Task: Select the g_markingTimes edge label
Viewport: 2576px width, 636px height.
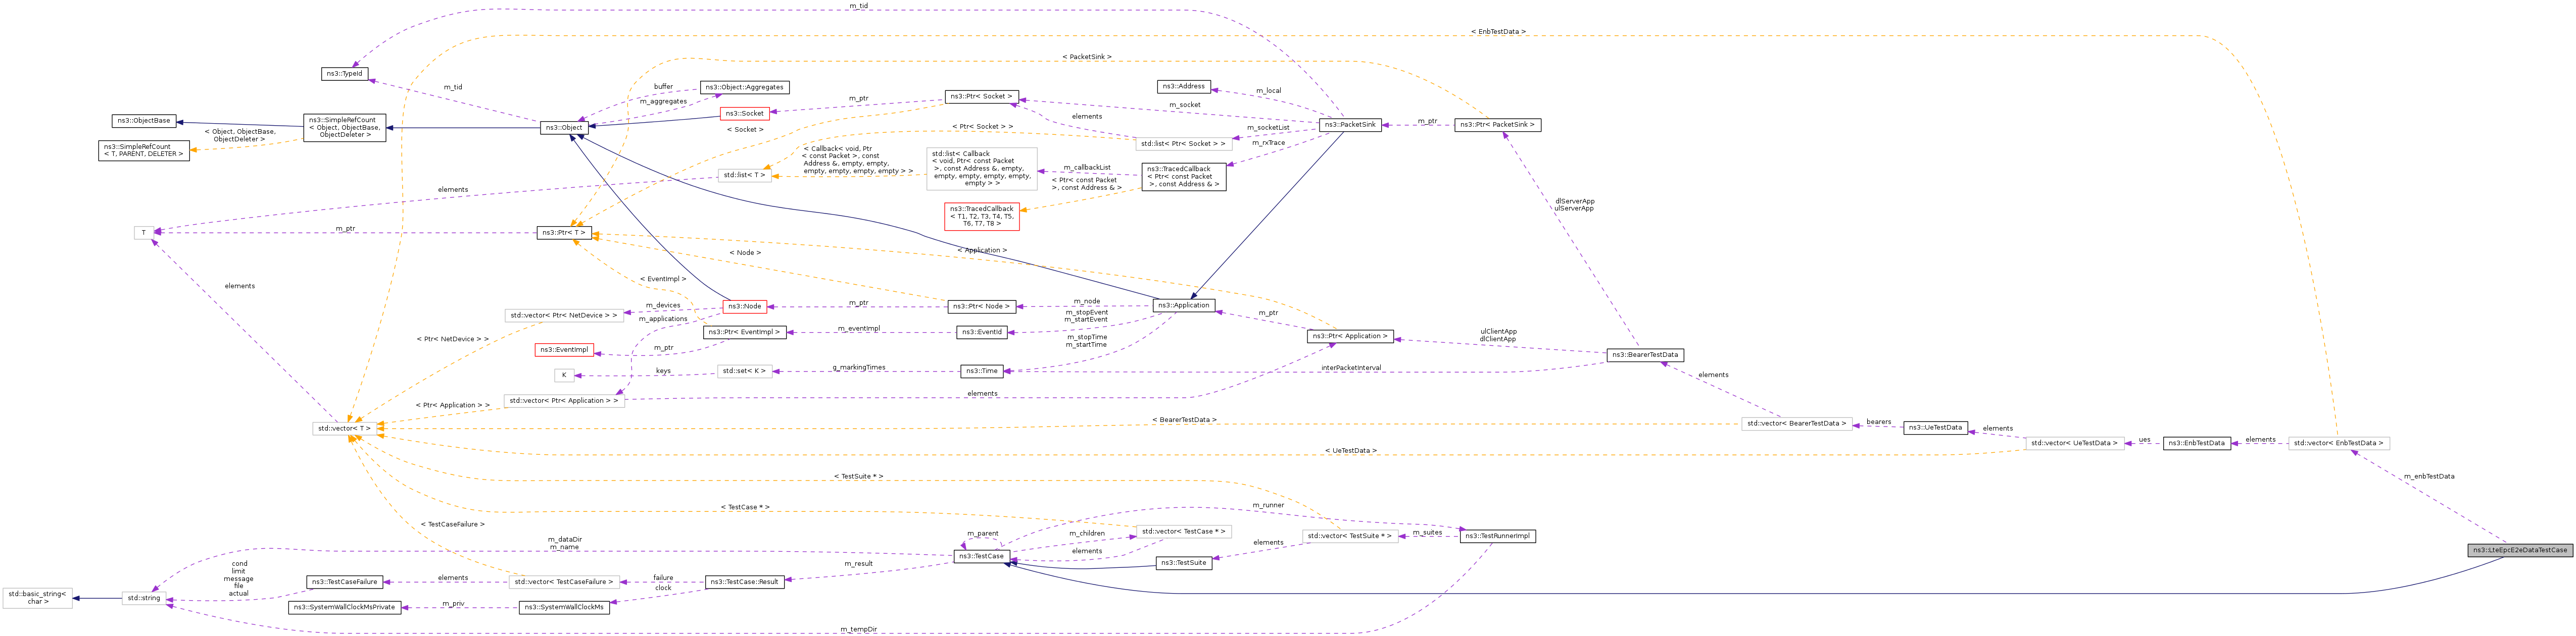Action: click(x=859, y=367)
